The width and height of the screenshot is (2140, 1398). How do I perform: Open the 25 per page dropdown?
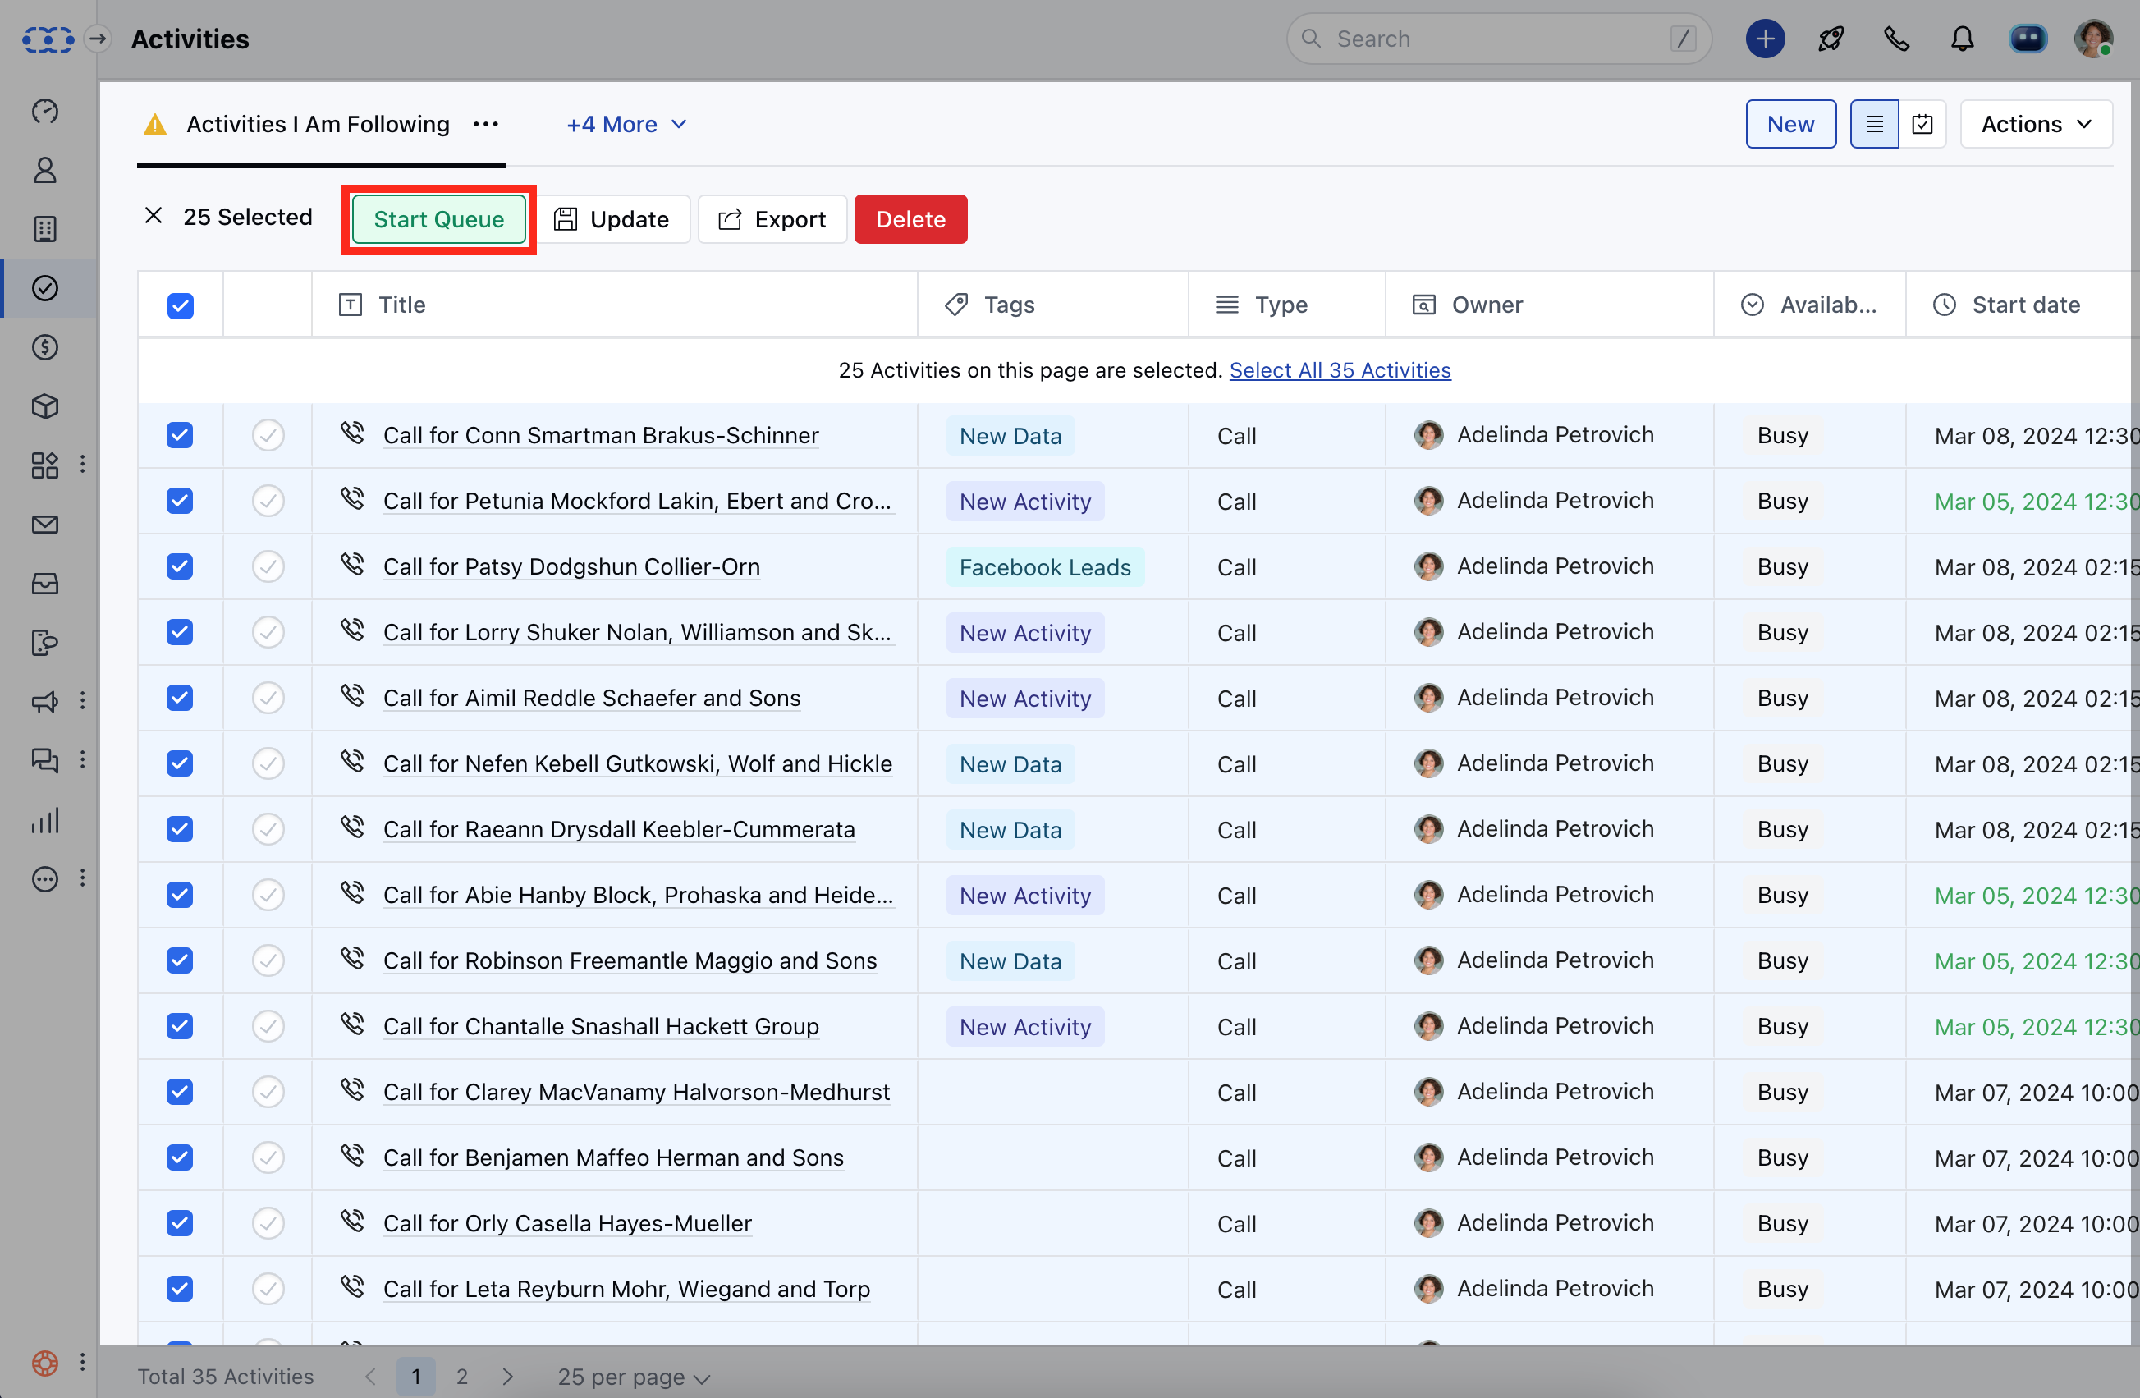(633, 1377)
